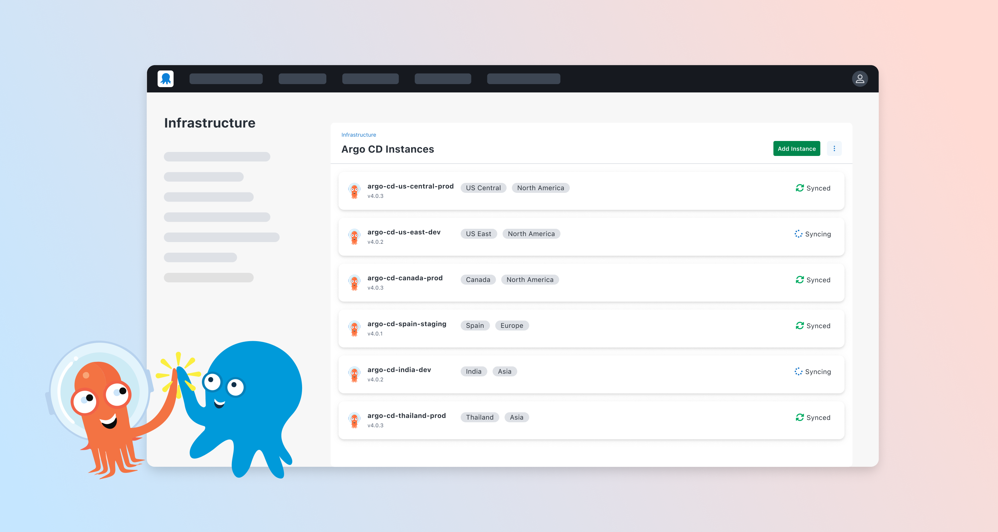Click the Syncing spinner for argo-cd-us-east-dev

(798, 234)
